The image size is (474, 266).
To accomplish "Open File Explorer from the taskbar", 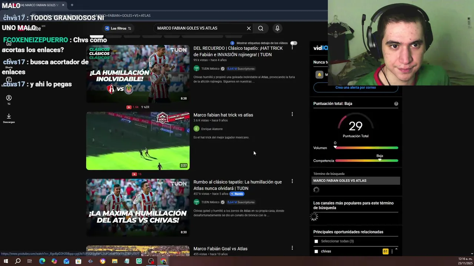I will [x=114, y=261].
